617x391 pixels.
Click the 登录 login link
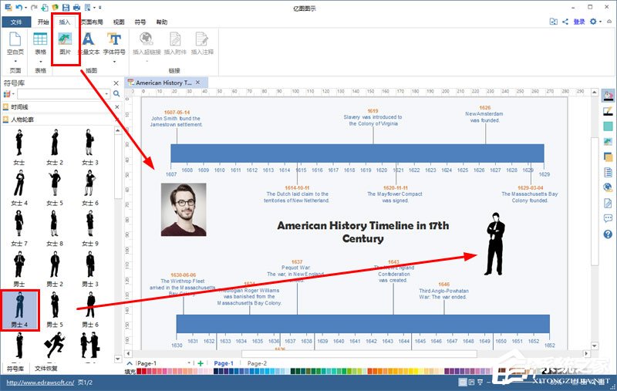(x=579, y=22)
